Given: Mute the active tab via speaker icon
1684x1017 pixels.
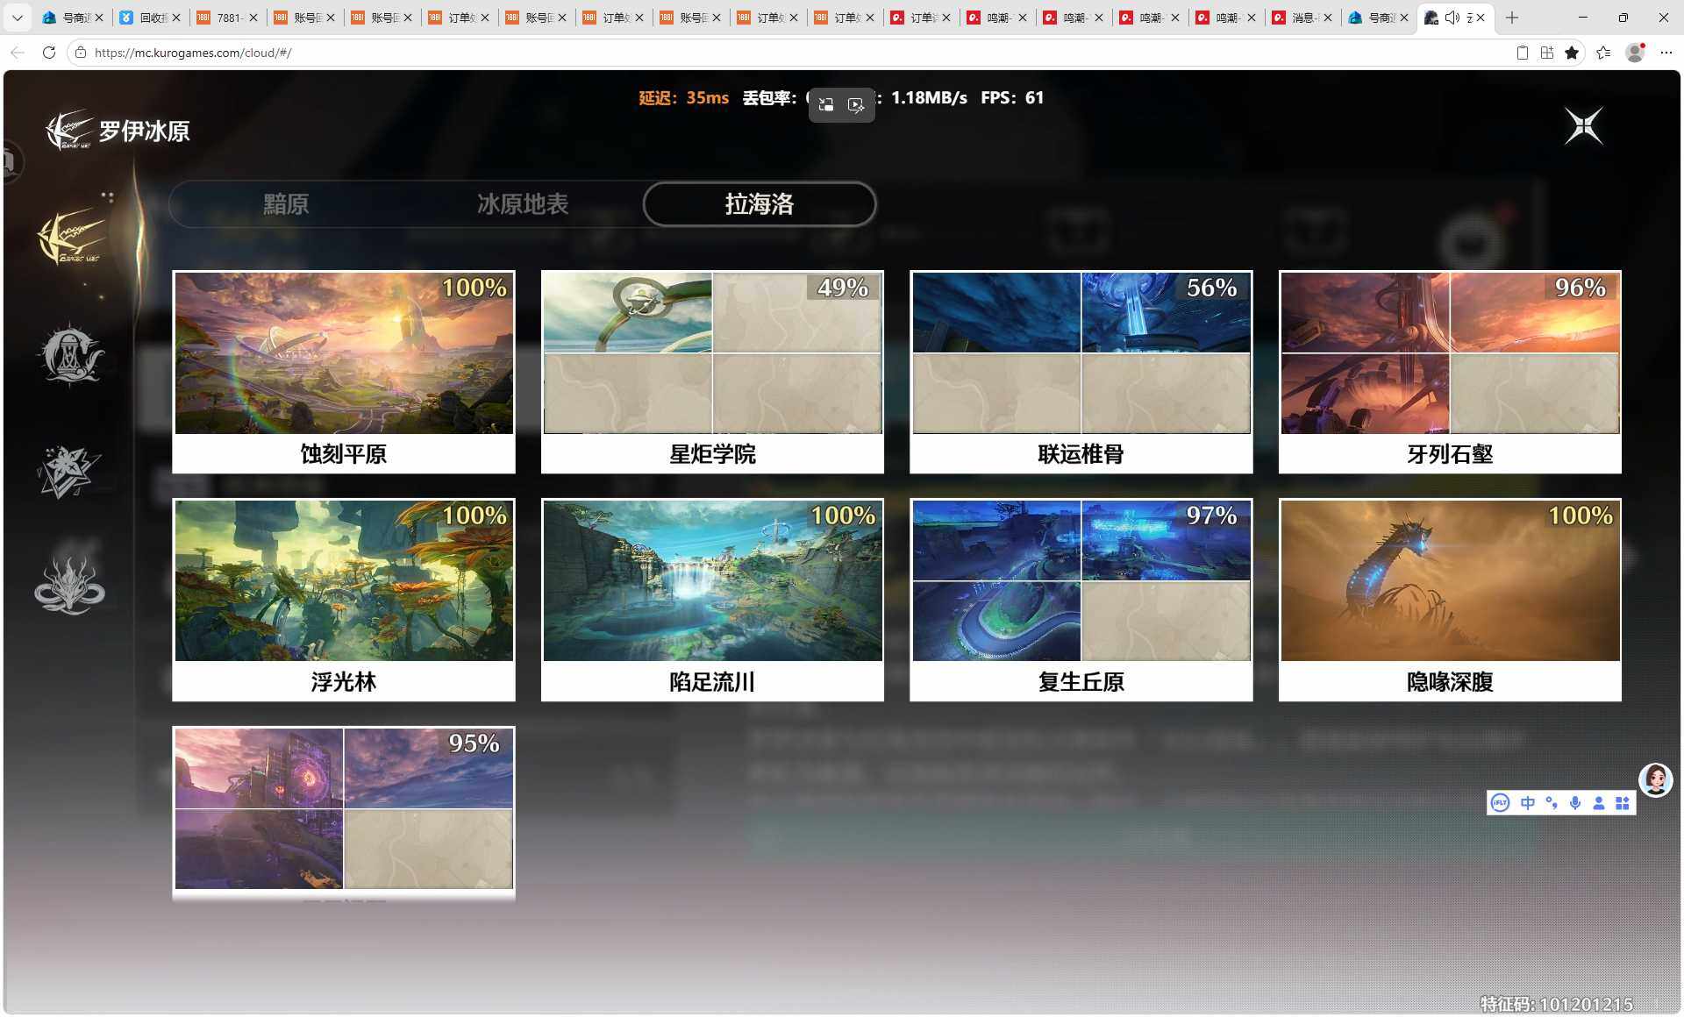Looking at the screenshot, I should pyautogui.click(x=1452, y=18).
